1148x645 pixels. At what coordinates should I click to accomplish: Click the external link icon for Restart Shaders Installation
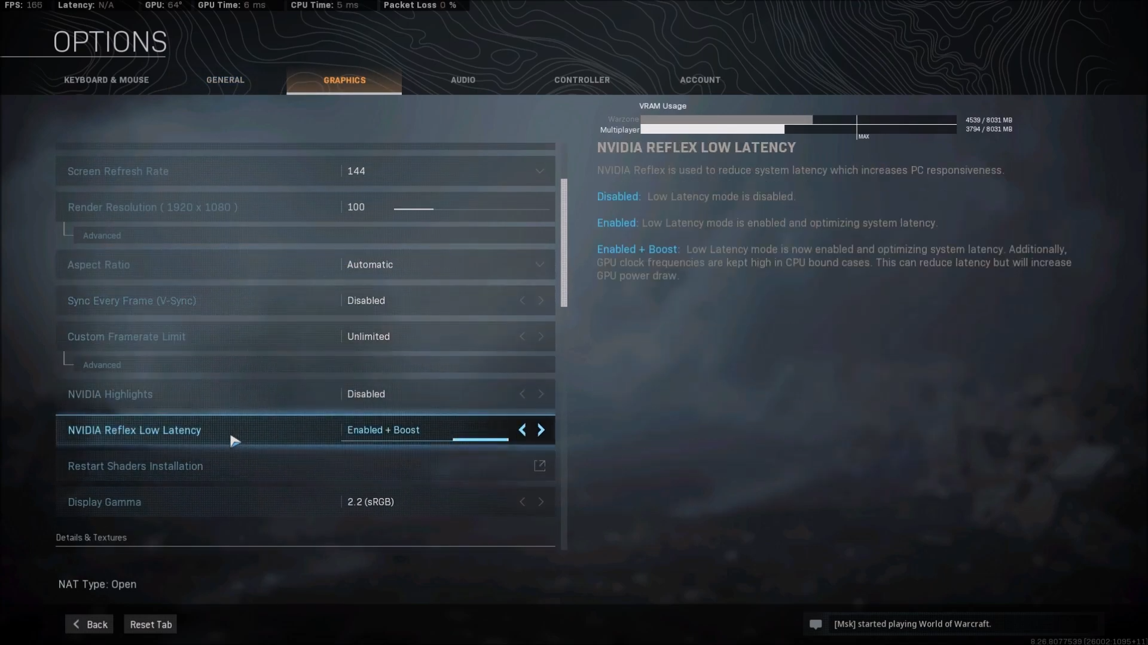point(539,465)
